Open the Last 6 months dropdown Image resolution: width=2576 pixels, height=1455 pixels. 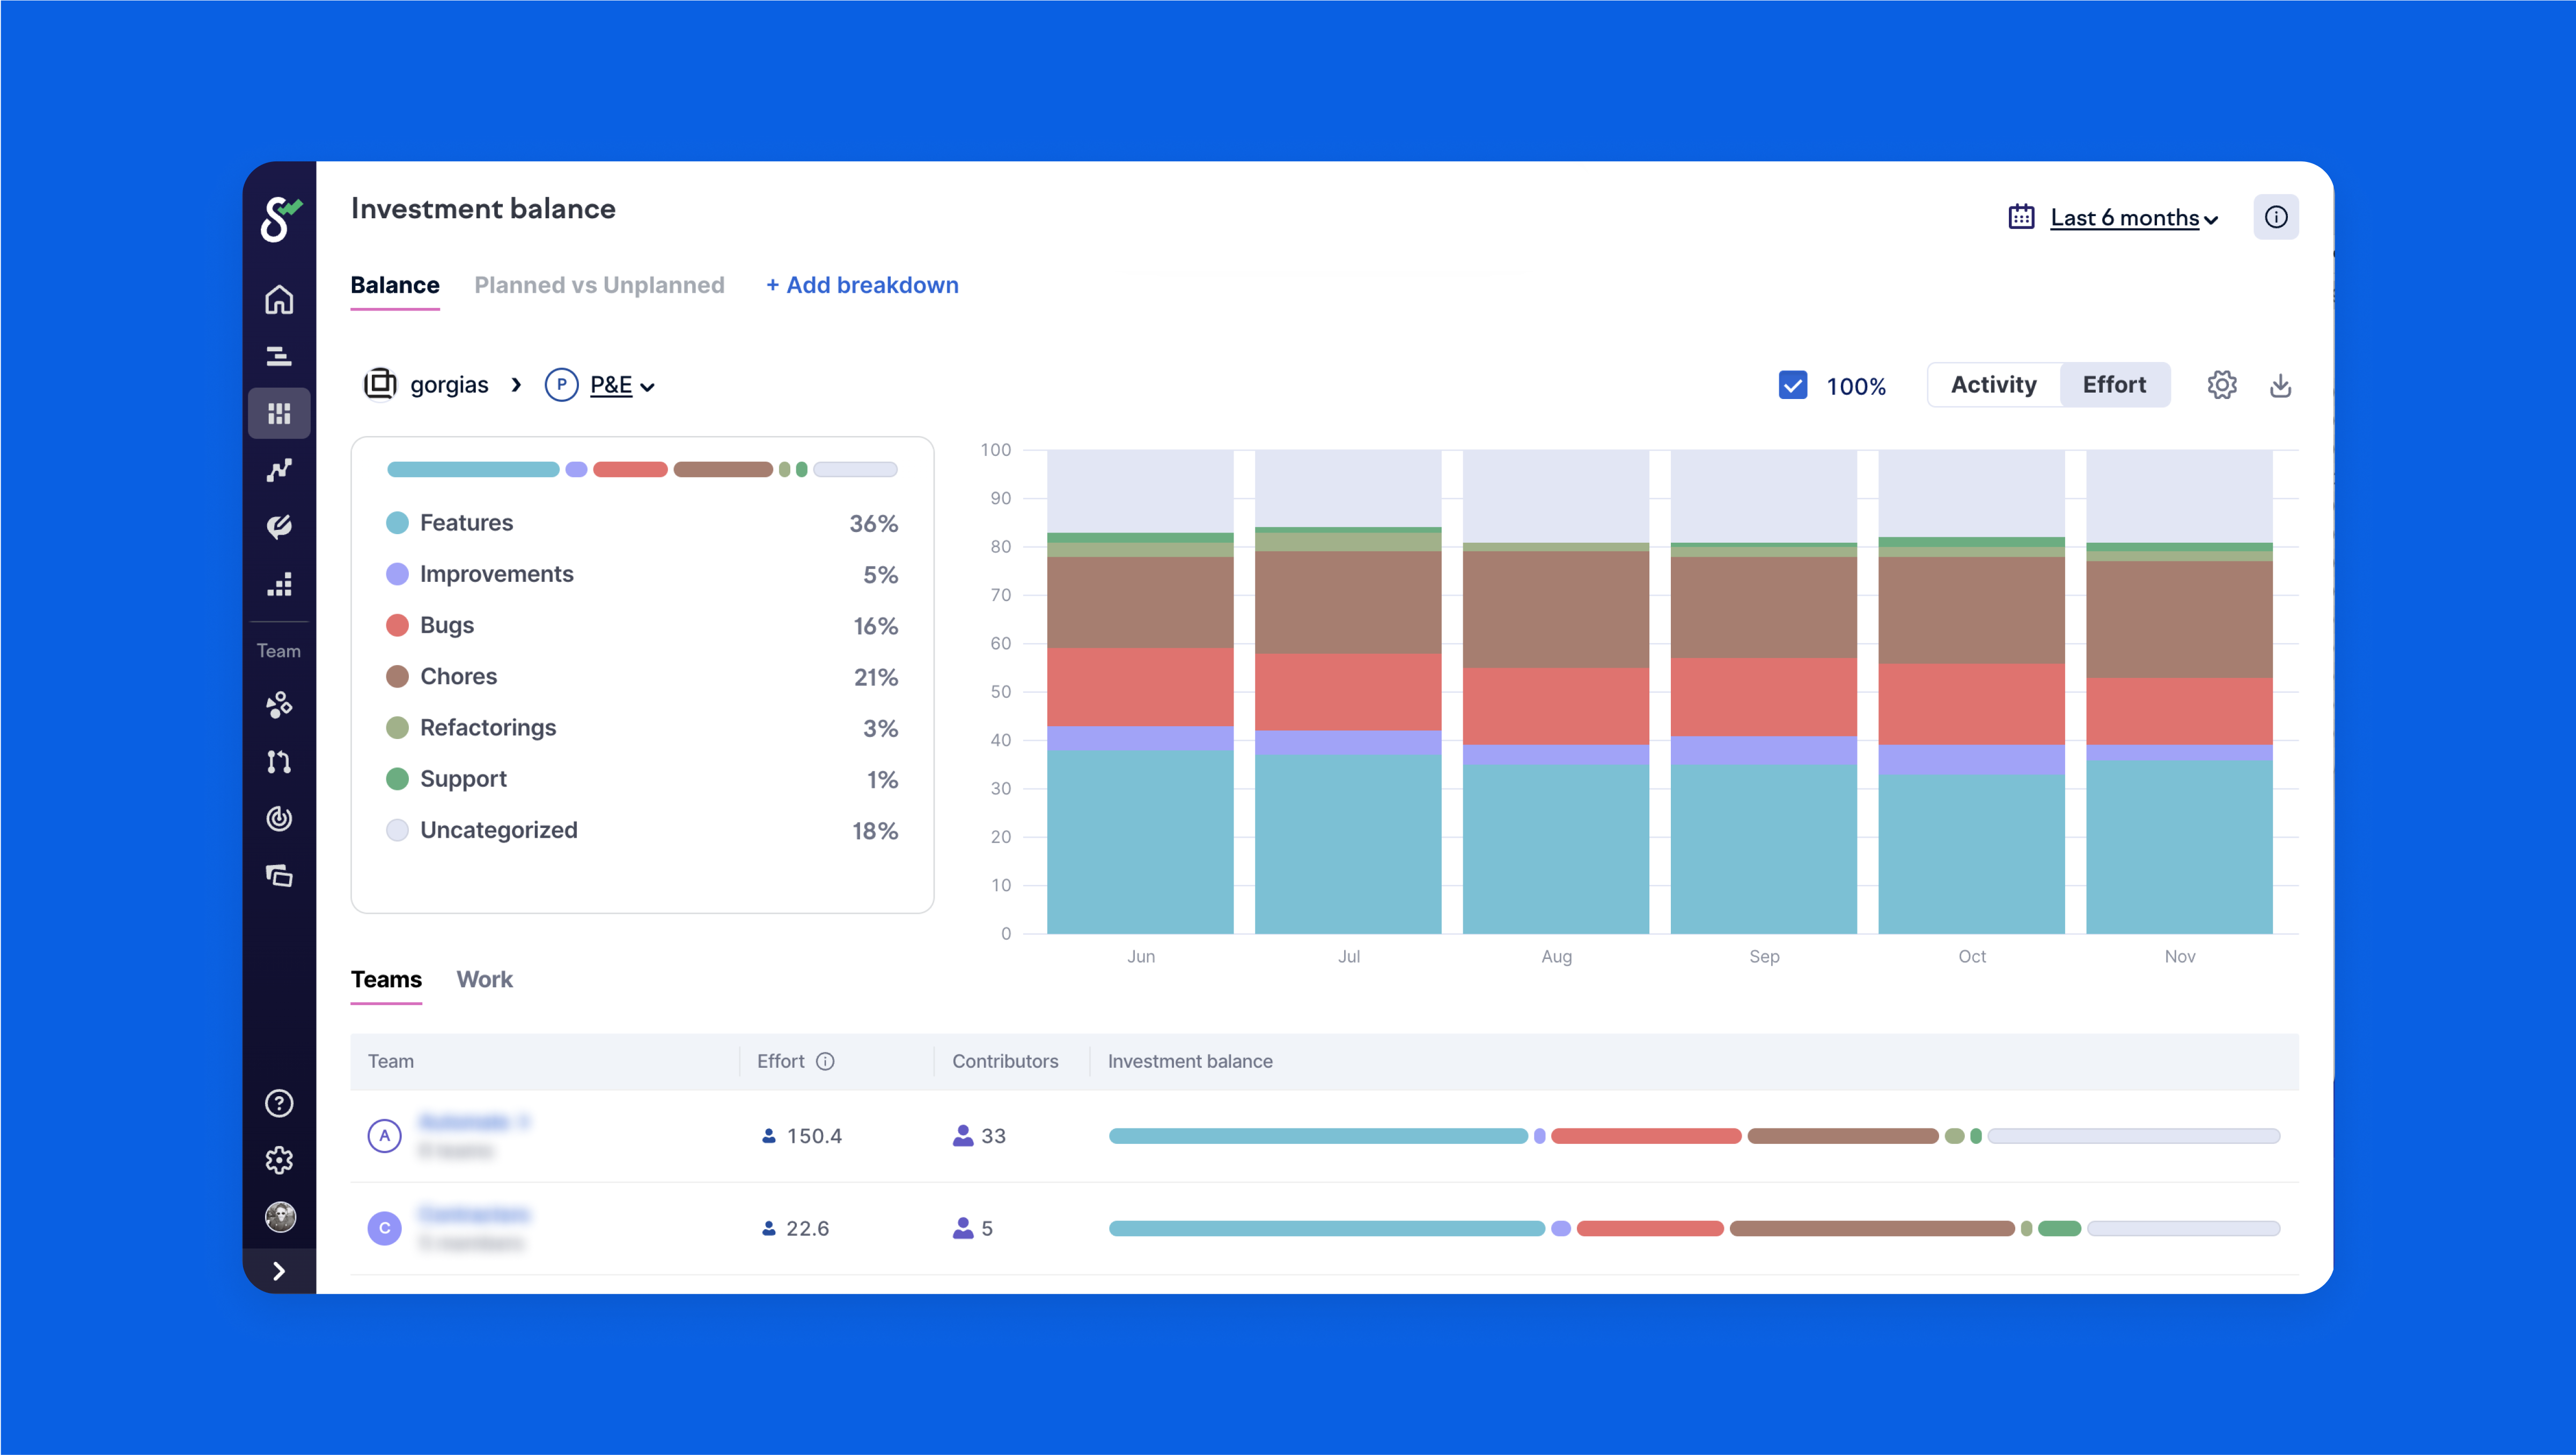point(2124,218)
